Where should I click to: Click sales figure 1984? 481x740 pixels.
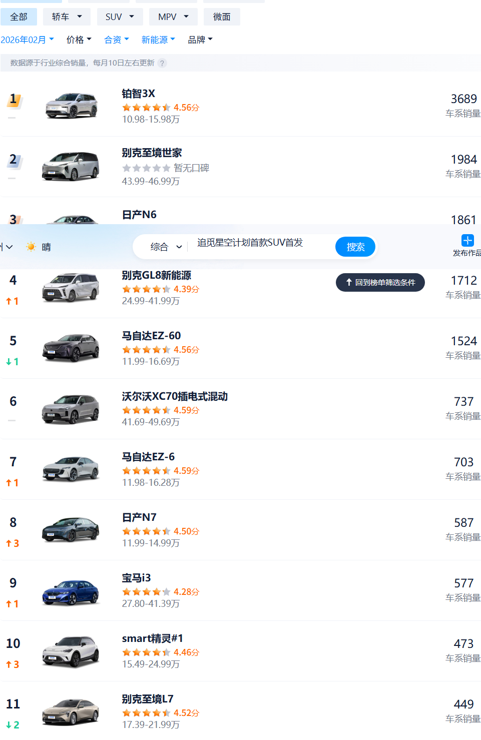click(x=463, y=159)
